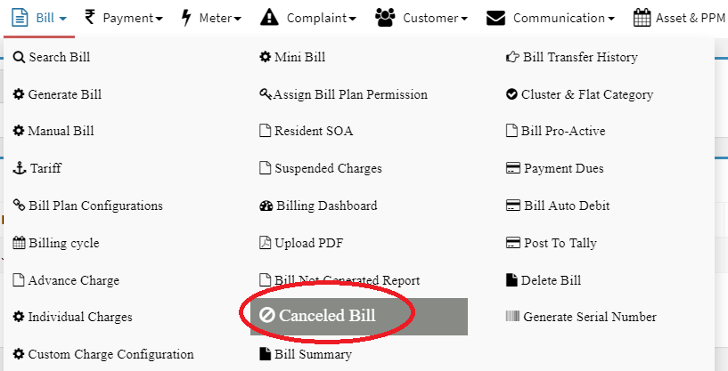Open the Post To Tally link

tap(560, 243)
